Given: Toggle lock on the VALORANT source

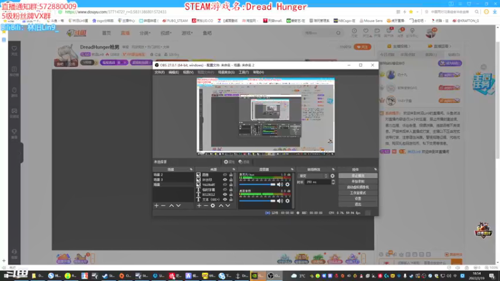Looking at the screenshot, I should point(231,184).
